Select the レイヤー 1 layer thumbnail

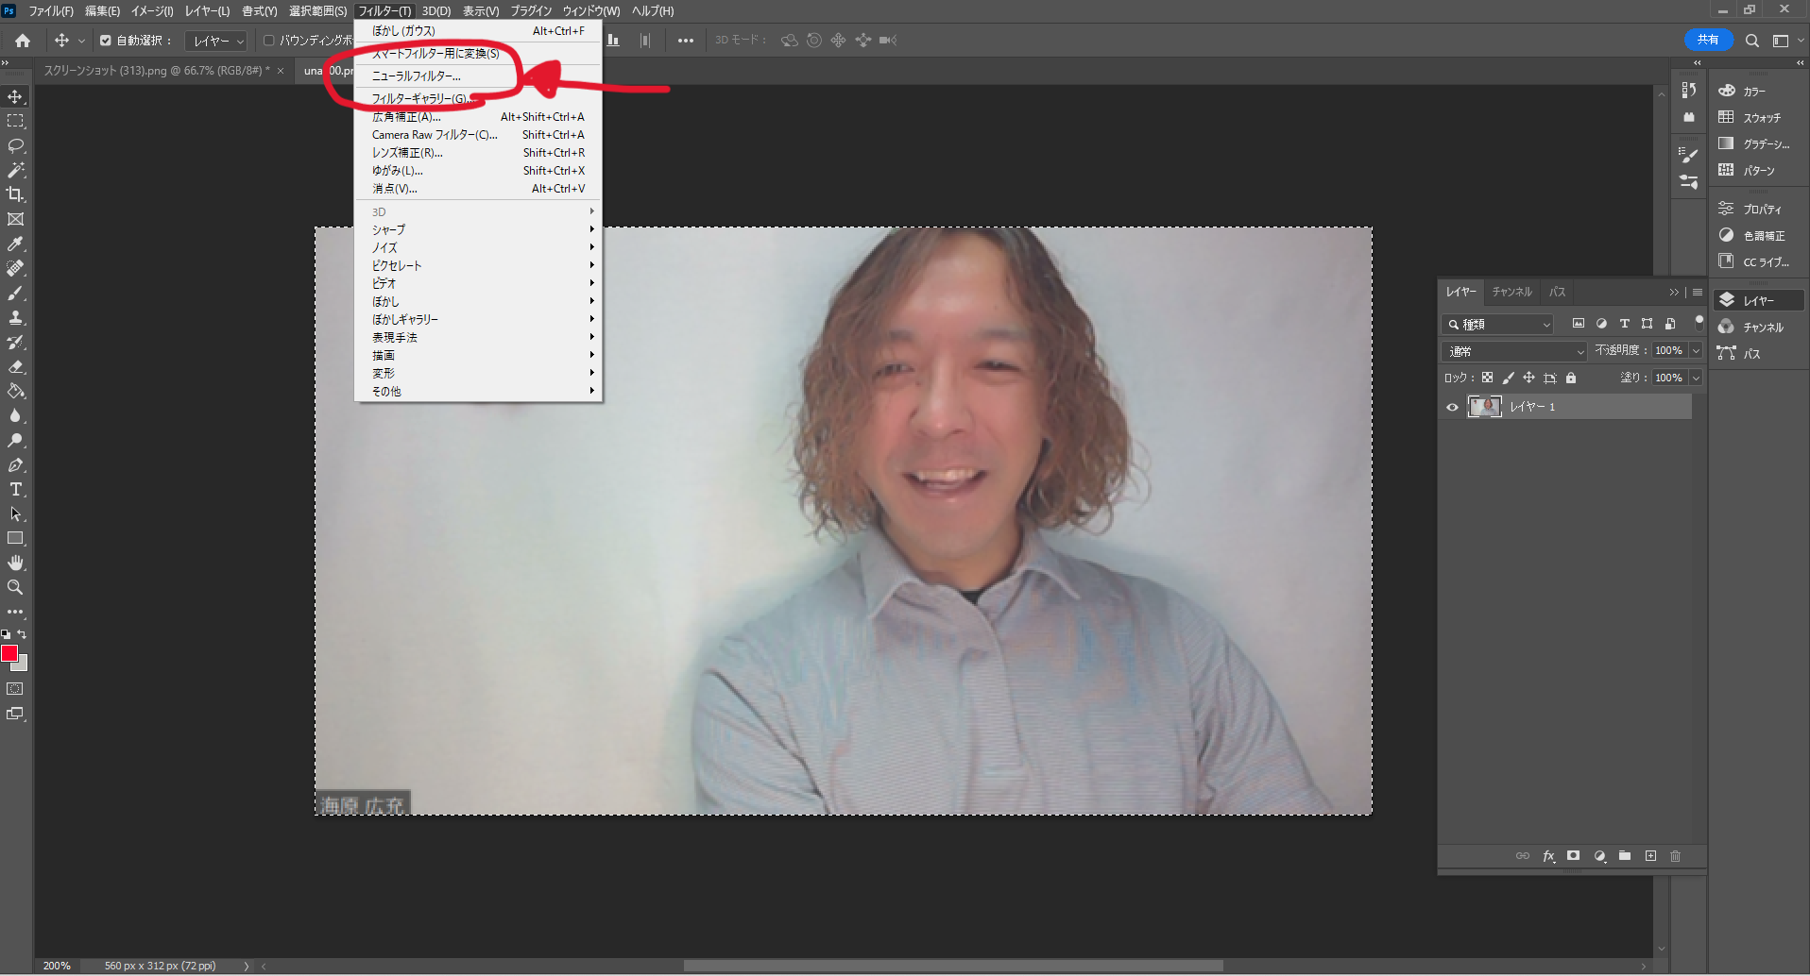pos(1484,407)
